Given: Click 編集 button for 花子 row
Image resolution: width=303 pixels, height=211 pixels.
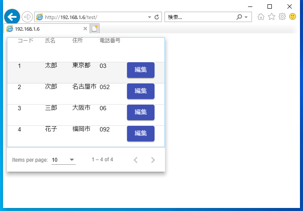Looking at the screenshot, I should pos(141,134).
